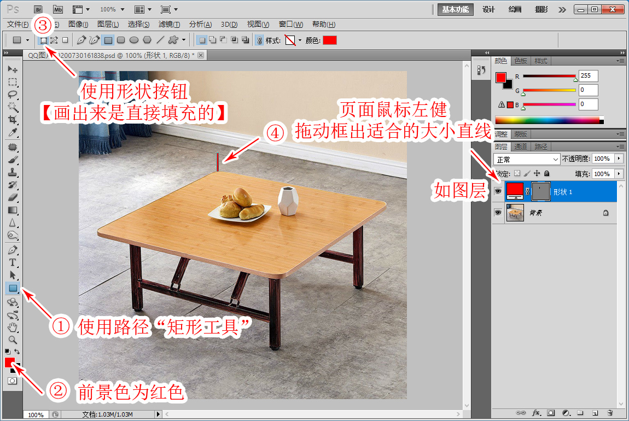Switch to the 色板 tab

pos(520,61)
